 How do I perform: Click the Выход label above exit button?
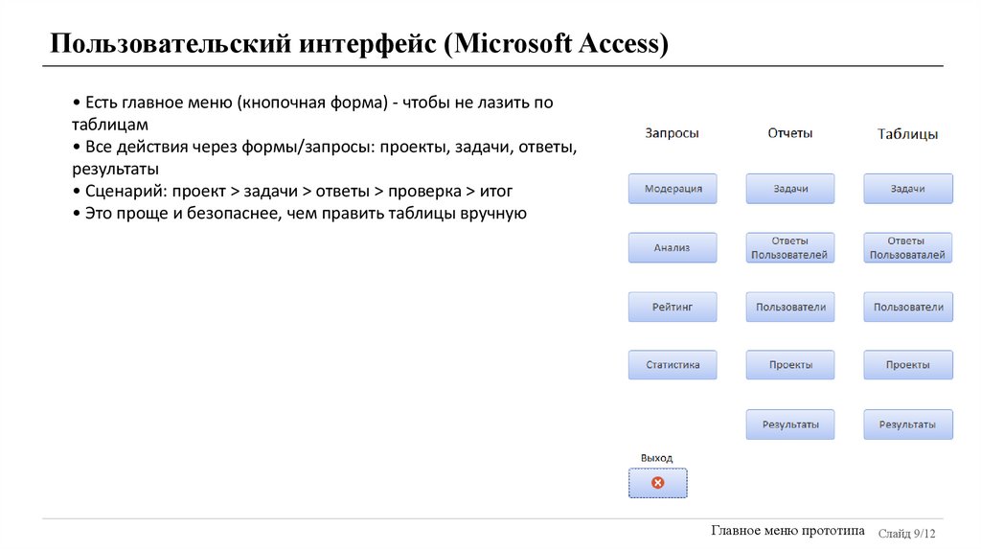point(657,458)
